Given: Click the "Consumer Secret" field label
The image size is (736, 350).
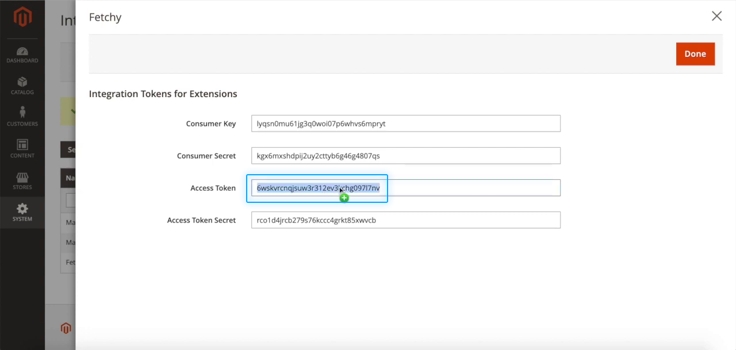Looking at the screenshot, I should tap(206, 156).
